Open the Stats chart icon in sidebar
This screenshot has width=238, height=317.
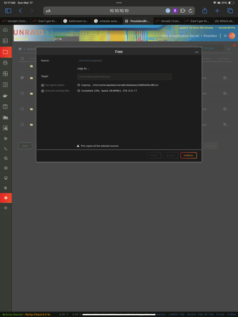point(5,117)
